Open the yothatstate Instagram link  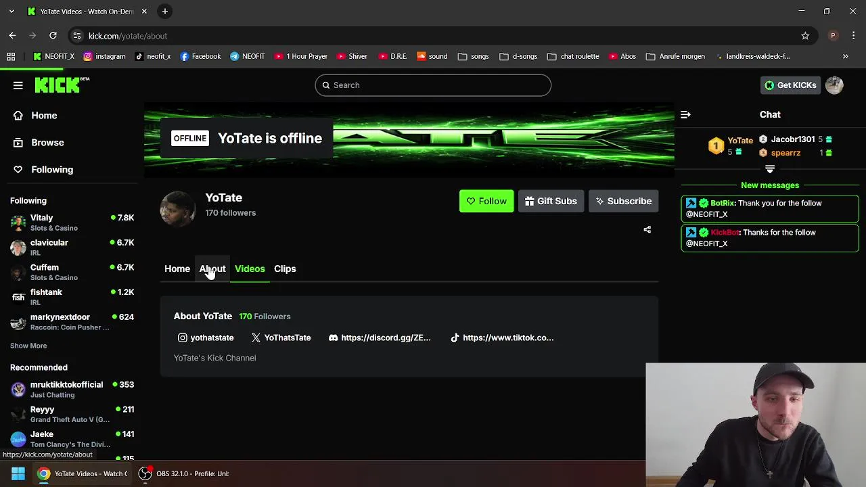point(206,338)
